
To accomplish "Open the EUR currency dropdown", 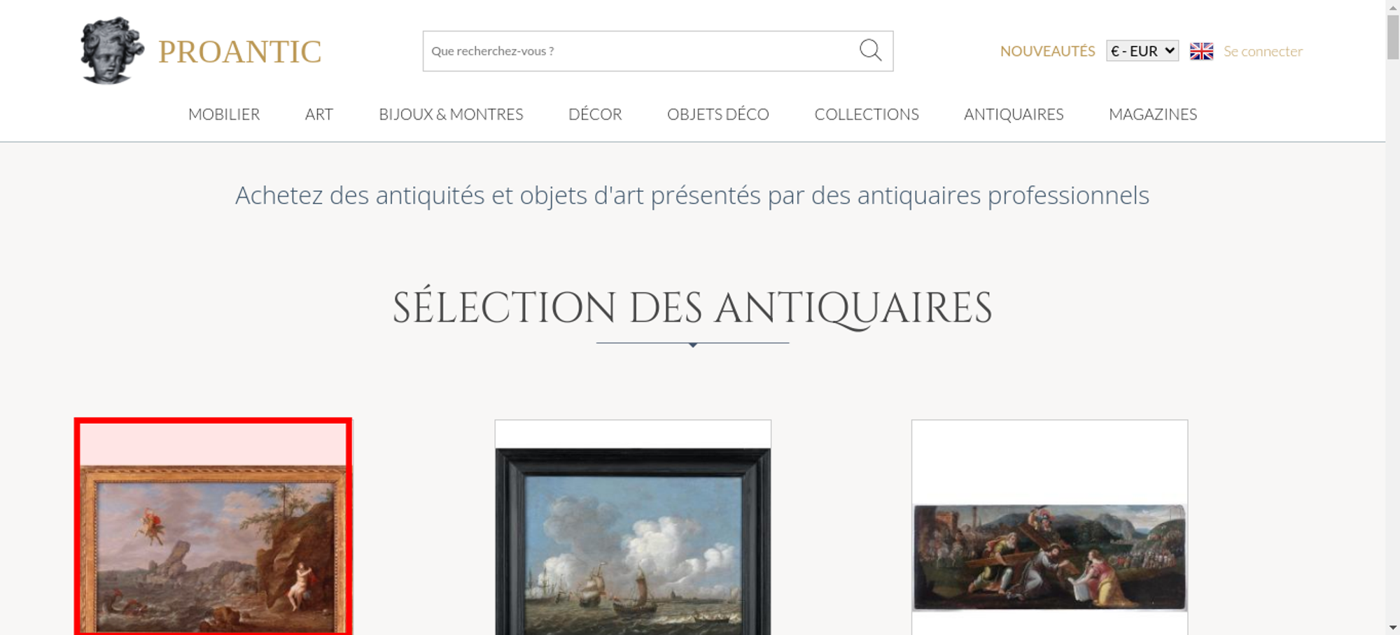I will (x=1142, y=51).
